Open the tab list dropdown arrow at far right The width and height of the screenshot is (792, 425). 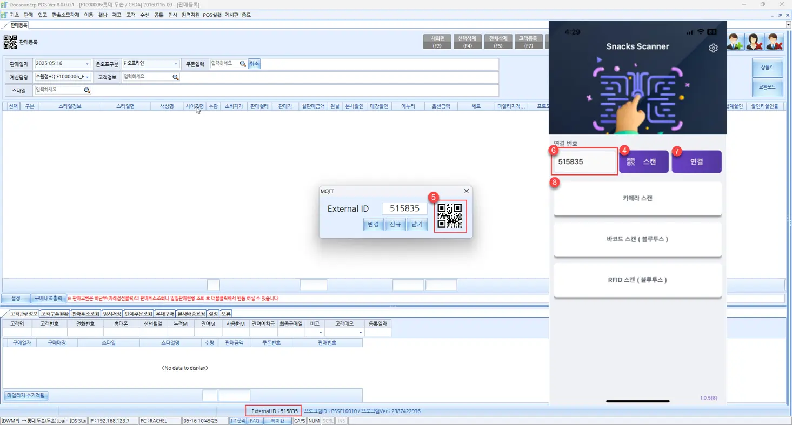click(788, 25)
